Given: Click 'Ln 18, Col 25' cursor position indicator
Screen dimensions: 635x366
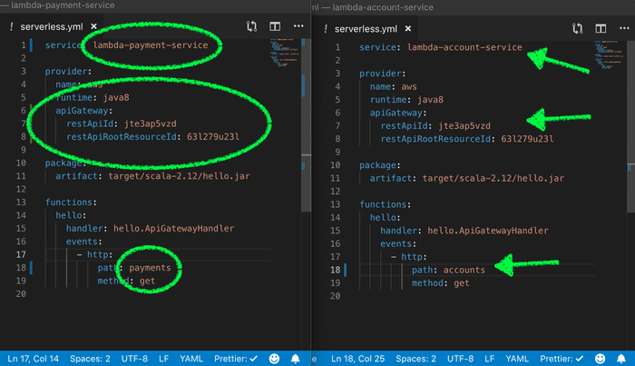Looking at the screenshot, I should pos(357,359).
